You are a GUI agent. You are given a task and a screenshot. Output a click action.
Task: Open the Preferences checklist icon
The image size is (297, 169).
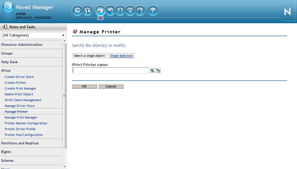(140, 11)
